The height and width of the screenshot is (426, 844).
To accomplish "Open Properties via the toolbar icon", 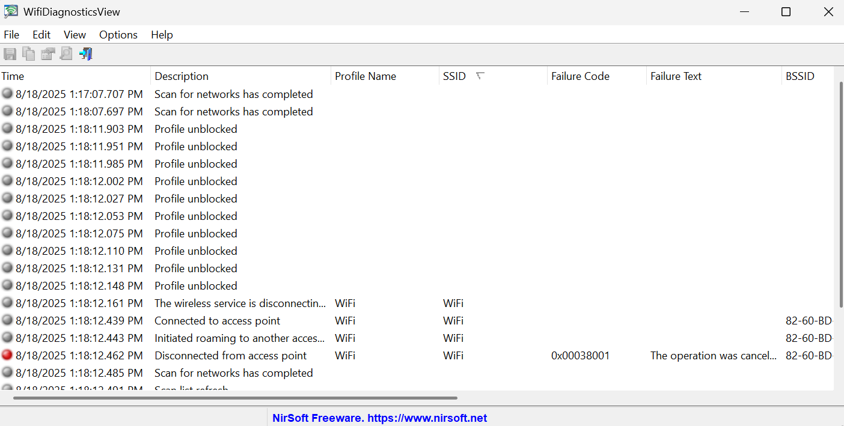I will [x=47, y=54].
